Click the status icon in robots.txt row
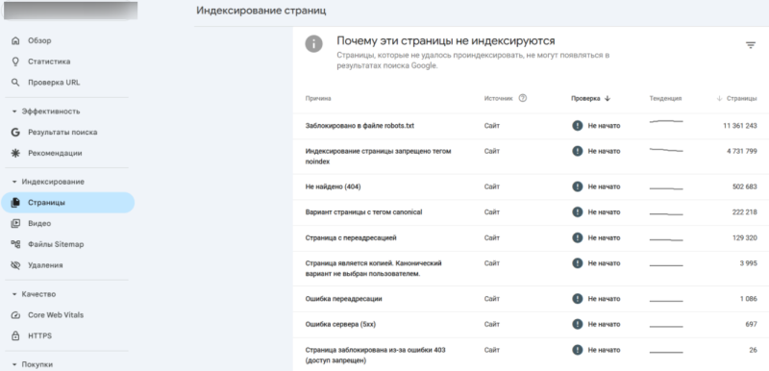 (578, 126)
